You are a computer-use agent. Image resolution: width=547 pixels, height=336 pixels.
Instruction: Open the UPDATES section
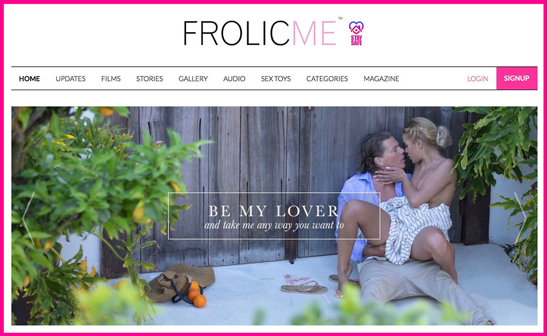pos(71,79)
